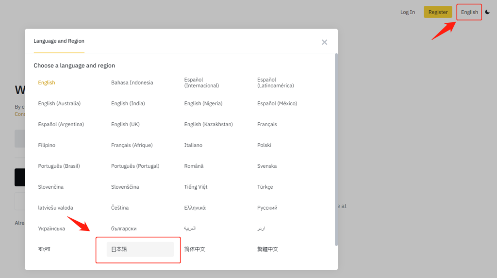The height and width of the screenshot is (278, 497).
Task: Select Polski language
Action: [x=264, y=145]
